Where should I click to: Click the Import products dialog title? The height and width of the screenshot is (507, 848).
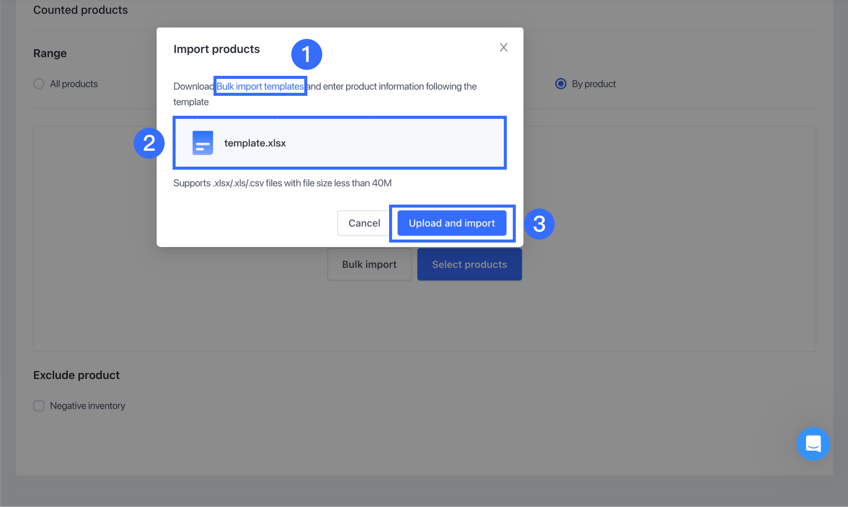pyautogui.click(x=216, y=49)
